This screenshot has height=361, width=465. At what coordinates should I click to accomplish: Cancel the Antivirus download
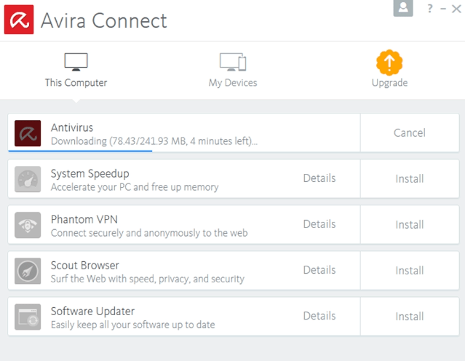pos(410,133)
